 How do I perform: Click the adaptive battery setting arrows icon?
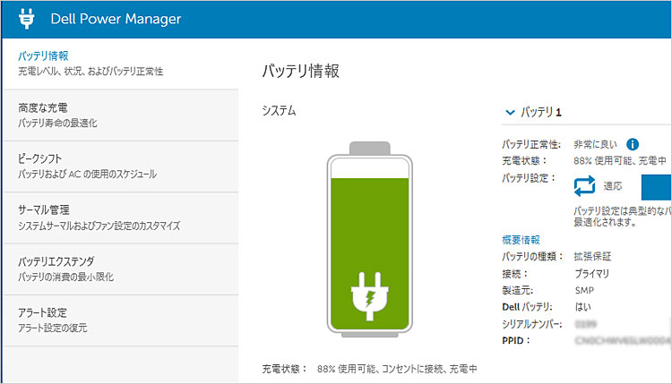click(x=584, y=186)
